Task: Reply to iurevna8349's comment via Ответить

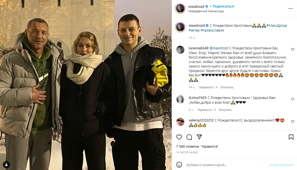Action: pyautogui.click(x=227, y=87)
